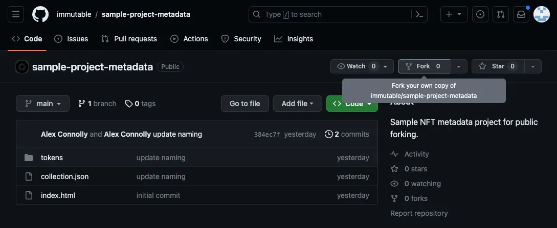This screenshot has width=557, height=228.
Task: Open the 0 stars link
Action: coord(416,169)
